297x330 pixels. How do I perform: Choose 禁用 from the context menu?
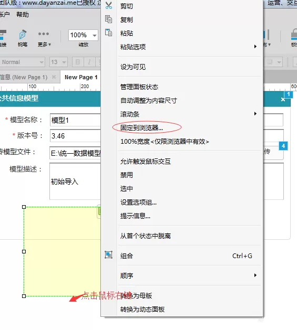182,175
